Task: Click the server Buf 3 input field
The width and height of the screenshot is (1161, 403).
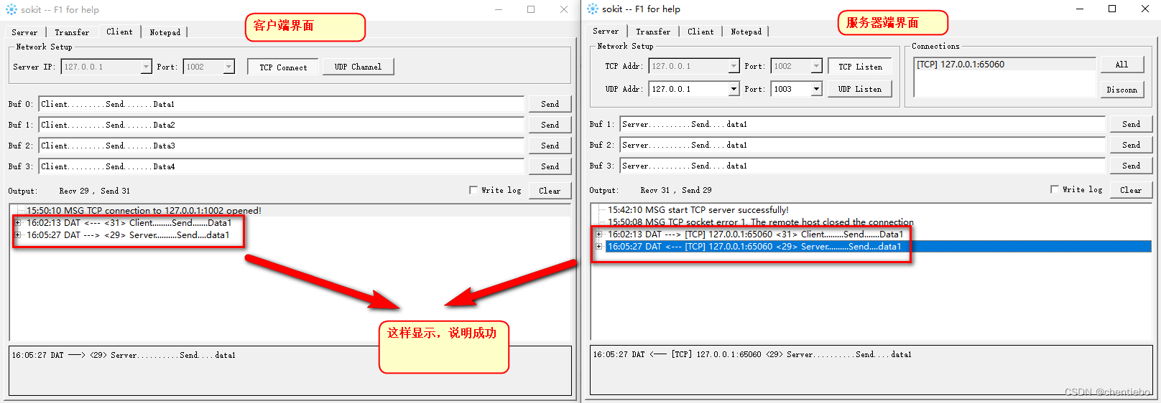Action: [x=862, y=166]
